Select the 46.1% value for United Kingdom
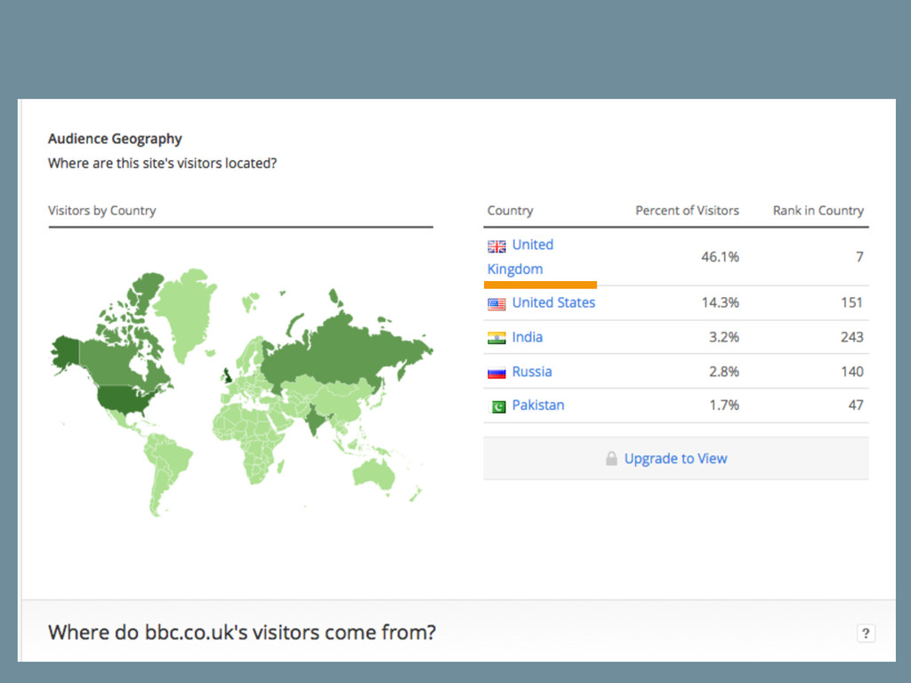Image resolution: width=911 pixels, height=683 pixels. (720, 257)
